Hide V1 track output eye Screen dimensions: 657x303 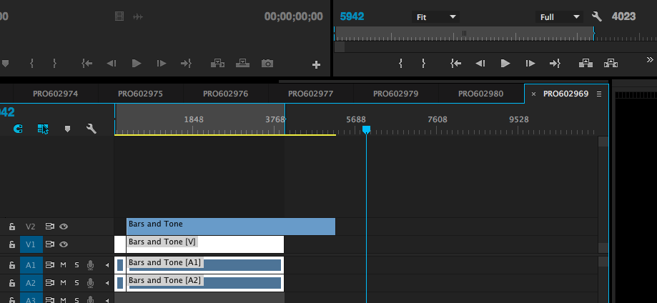tap(64, 244)
